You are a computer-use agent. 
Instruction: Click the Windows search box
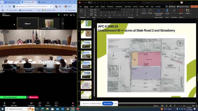pyautogui.click(x=20, y=109)
